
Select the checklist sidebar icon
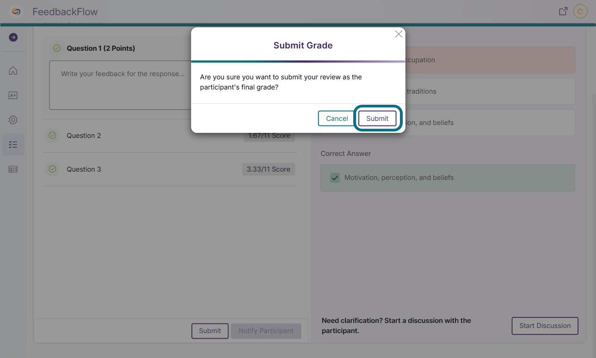[x=13, y=144]
